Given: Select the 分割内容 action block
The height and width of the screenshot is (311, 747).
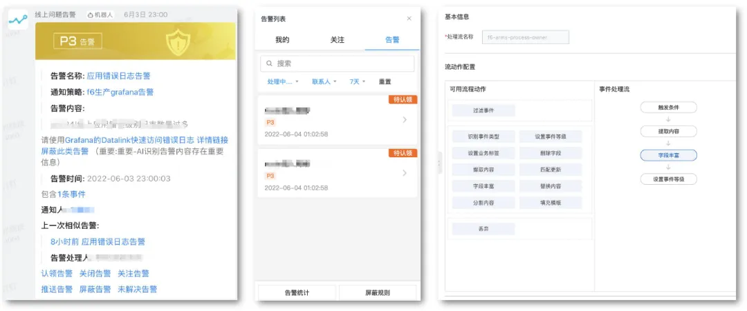Looking at the screenshot, I should 483,203.
